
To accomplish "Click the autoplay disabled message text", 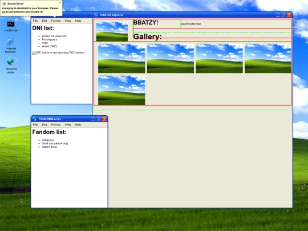I will tap(30, 10).
